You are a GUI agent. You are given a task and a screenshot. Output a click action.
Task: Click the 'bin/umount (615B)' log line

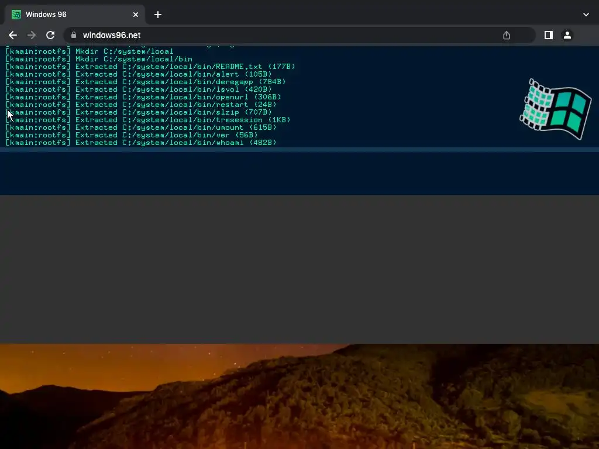[x=141, y=127]
